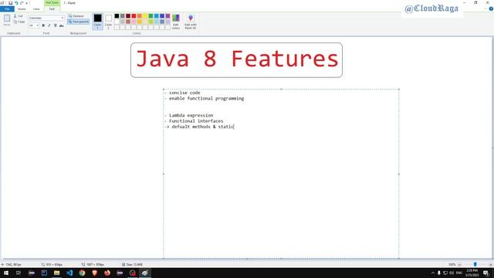Pick the purple palette swatch
494x278 pixels.
(x=168, y=15)
